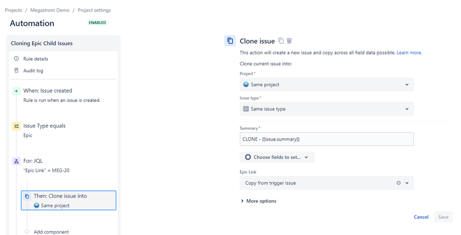Expand More options
This screenshot has height=235, width=461.
pyautogui.click(x=258, y=201)
